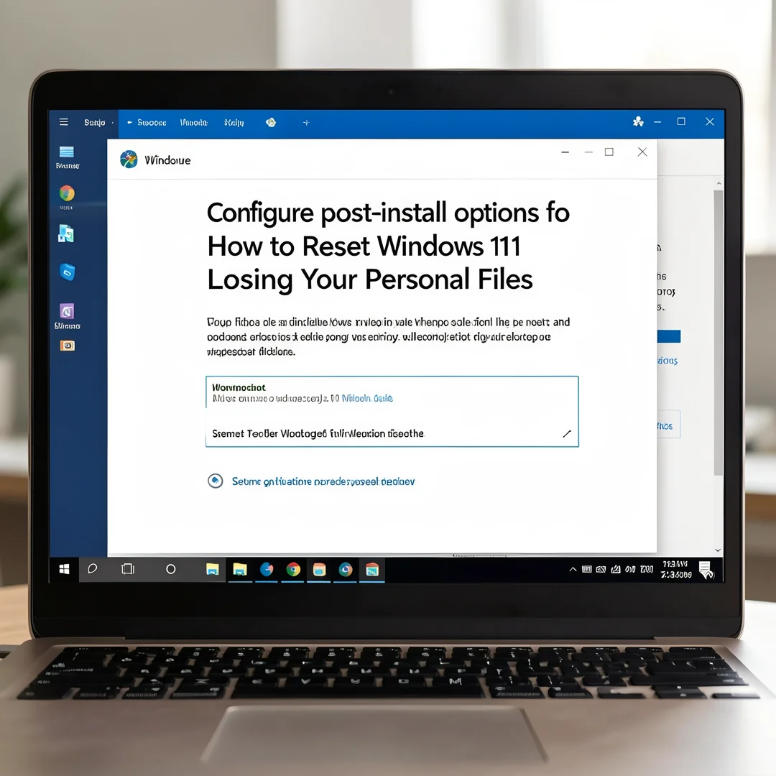Click the orange camera icon in the sidebar
Viewport: 776px width, 776px height.
point(68,346)
